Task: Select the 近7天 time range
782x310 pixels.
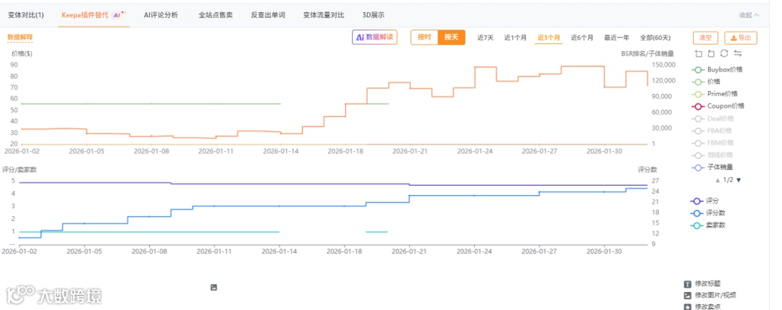Action: (x=485, y=38)
